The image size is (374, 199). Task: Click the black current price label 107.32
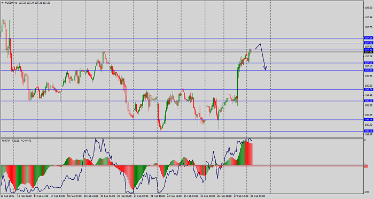(369, 52)
